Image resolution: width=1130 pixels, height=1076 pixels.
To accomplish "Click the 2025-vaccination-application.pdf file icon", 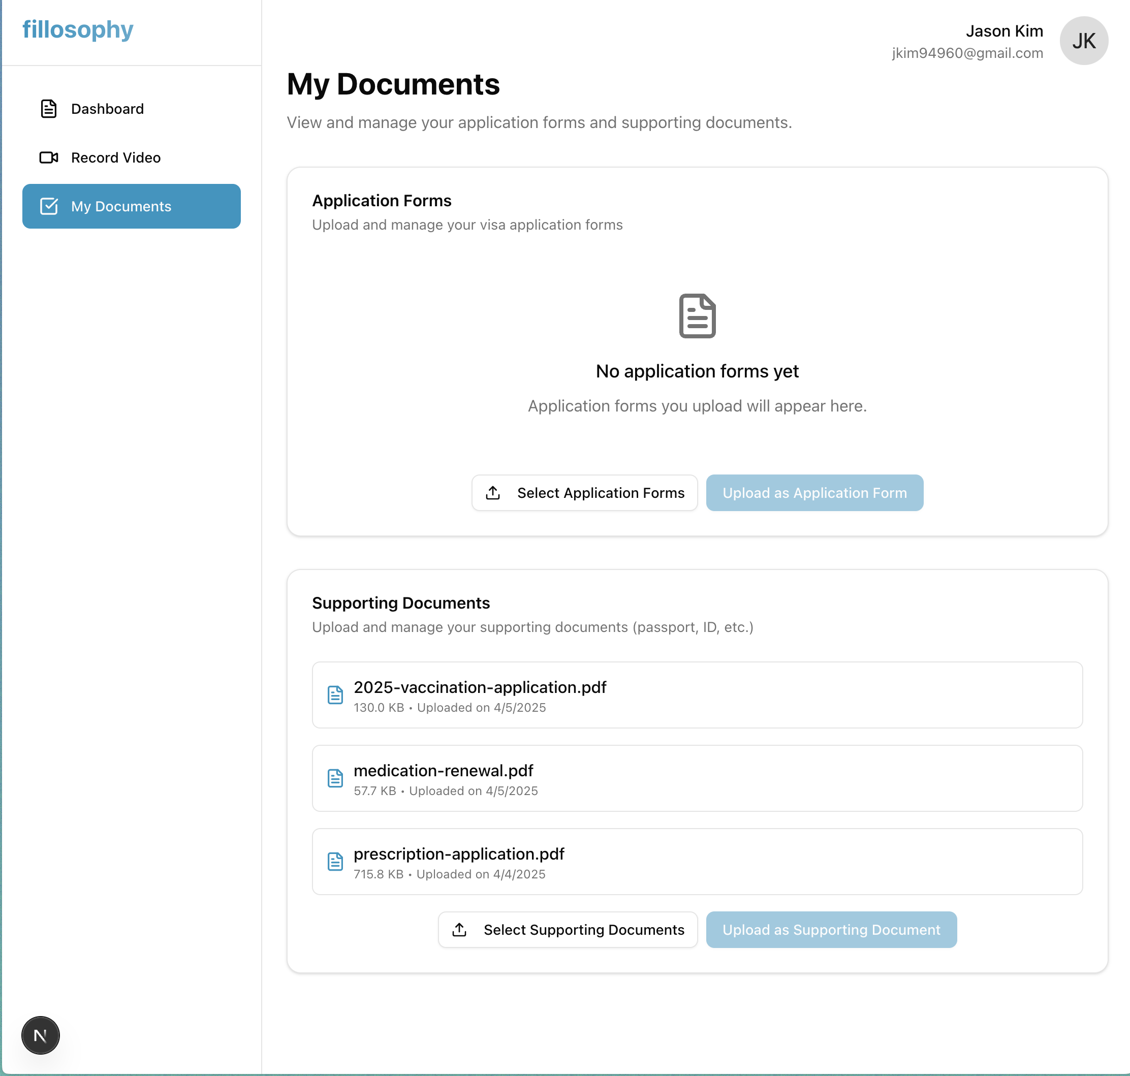I will 335,695.
